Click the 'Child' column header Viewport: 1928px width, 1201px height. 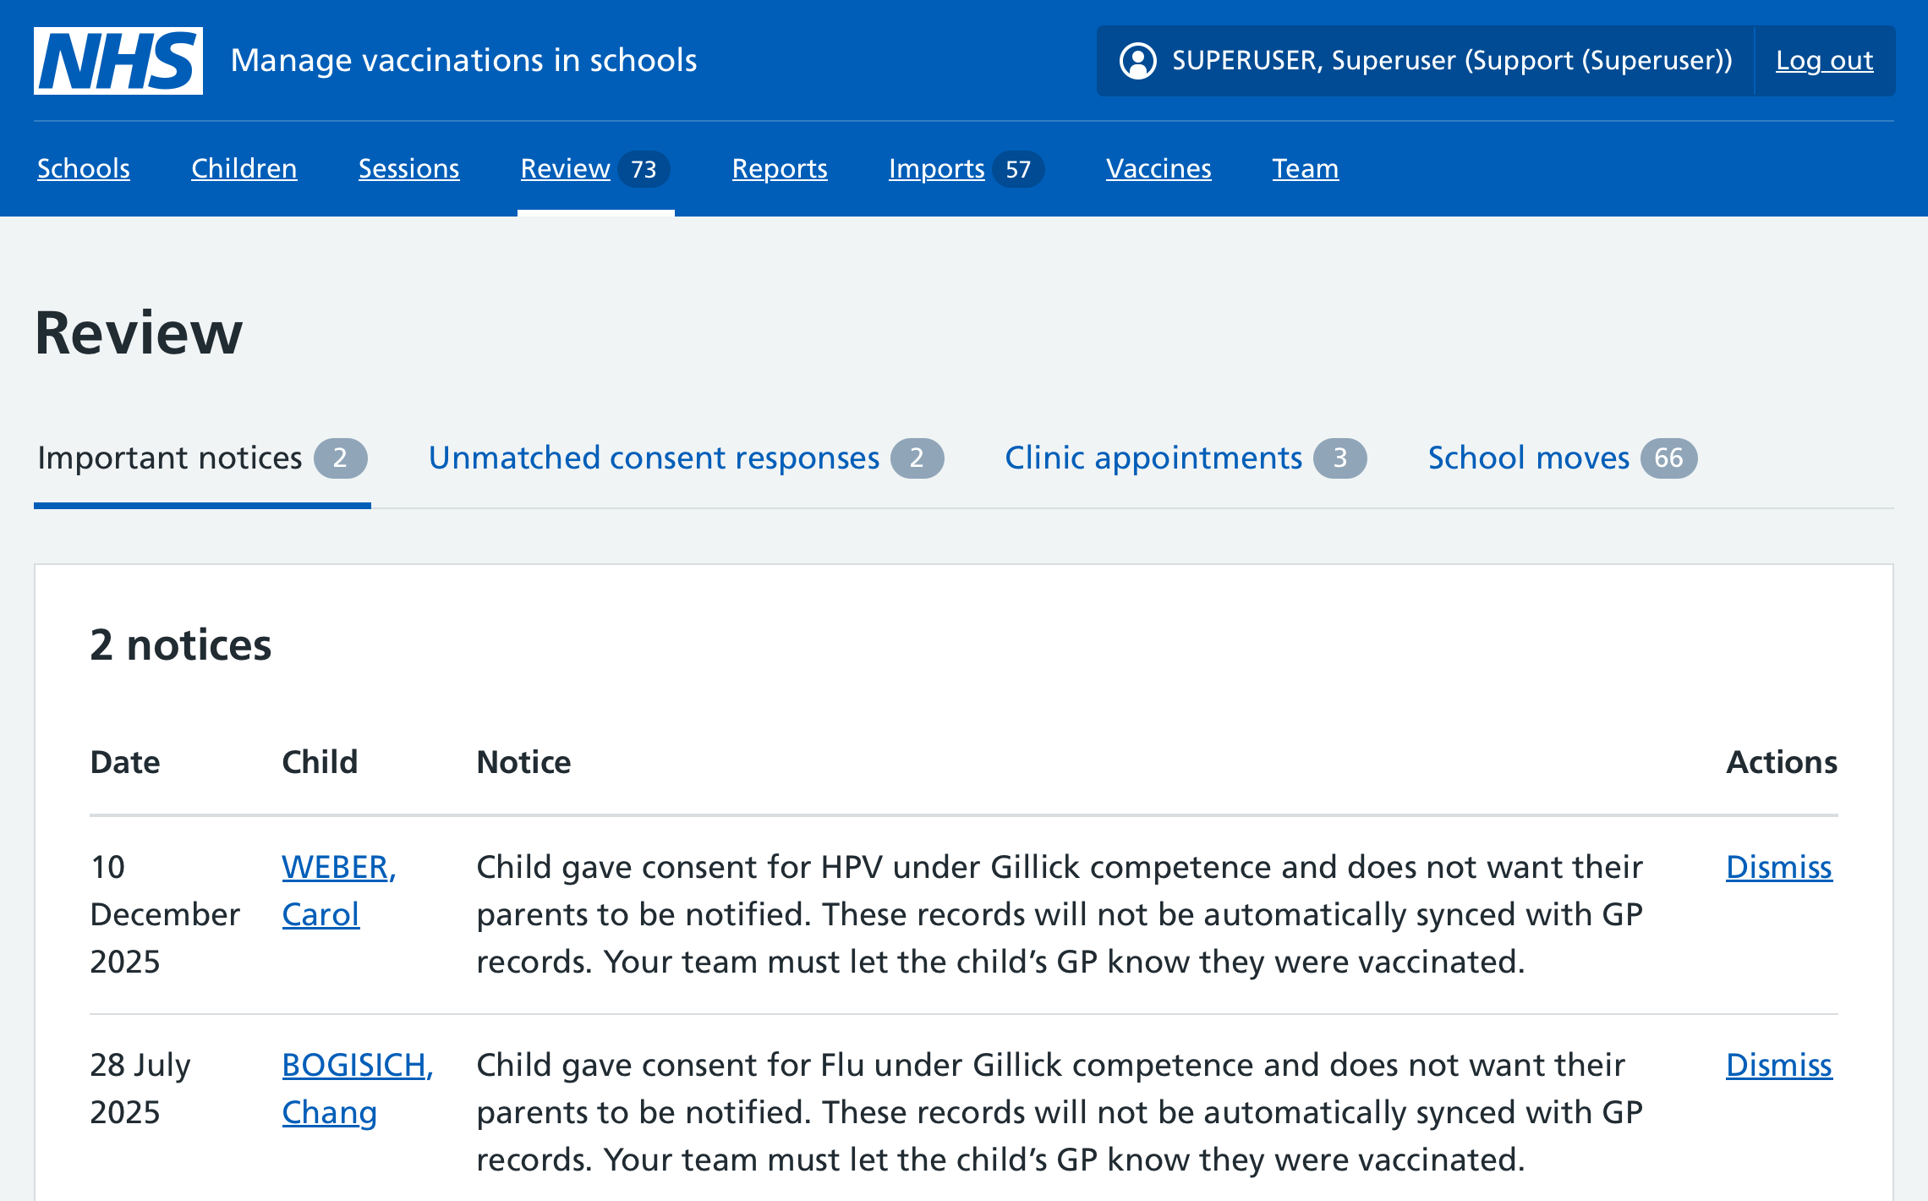(x=320, y=762)
